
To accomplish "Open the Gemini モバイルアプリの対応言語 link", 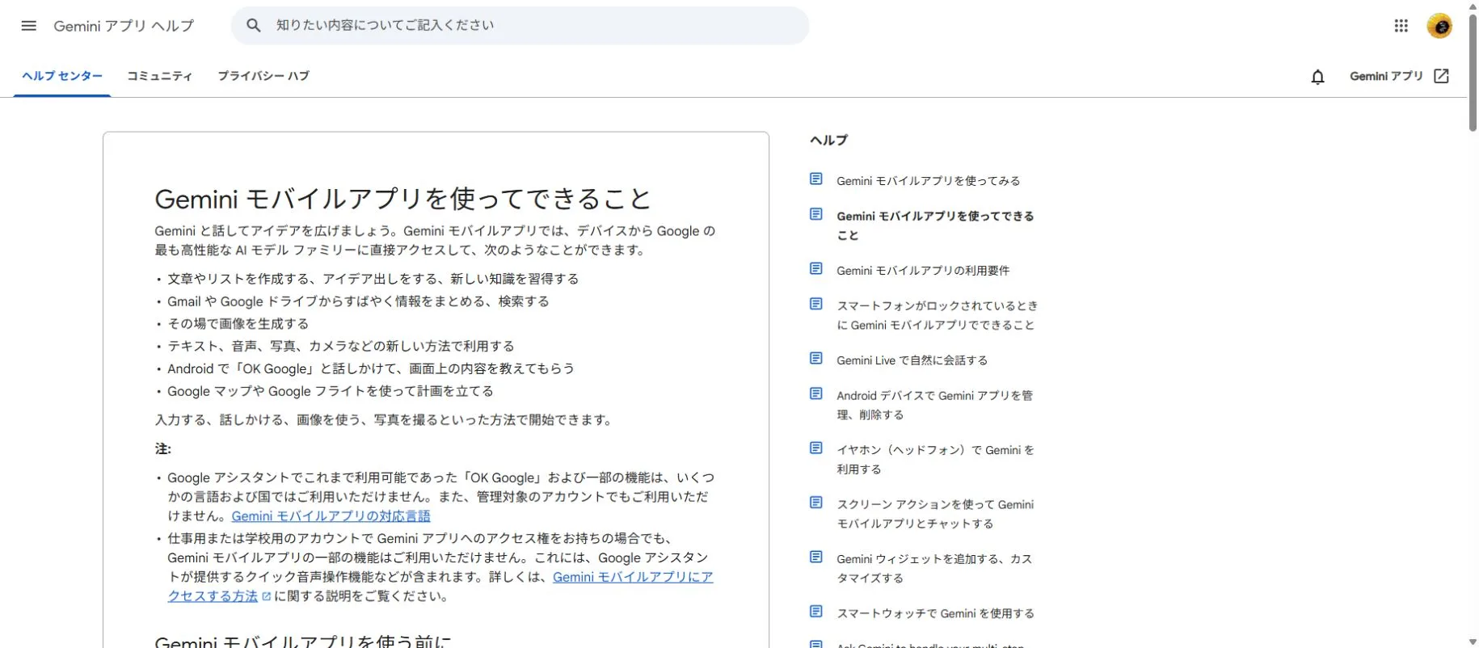I will click(x=331, y=515).
